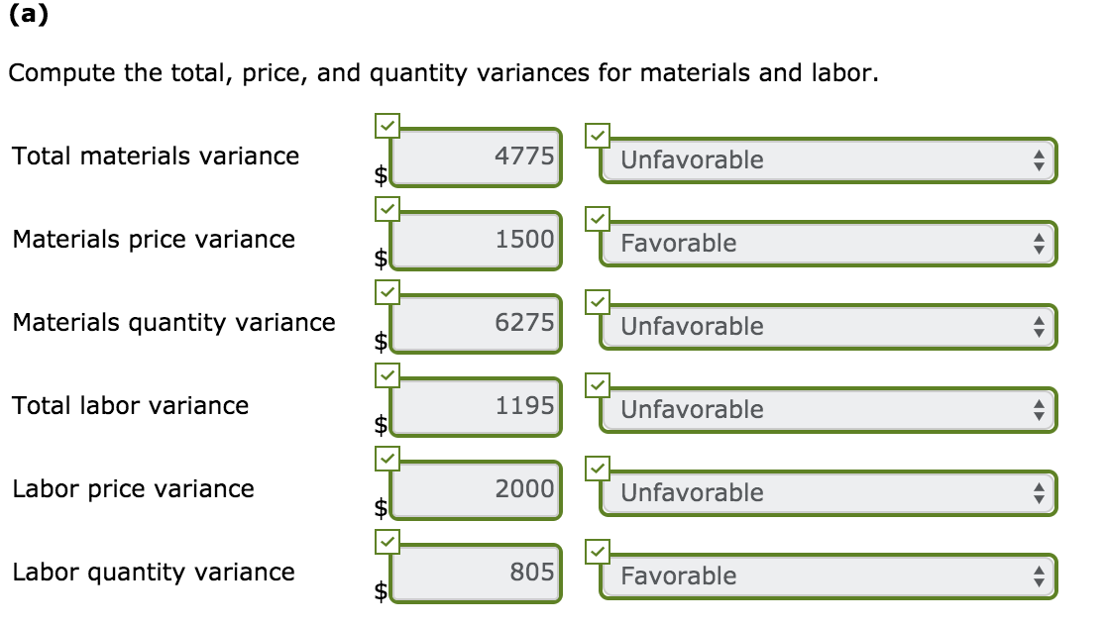The height and width of the screenshot is (628, 1106).
Task: Open the Labor quantity variance Favorable dropdown
Action: (823, 576)
